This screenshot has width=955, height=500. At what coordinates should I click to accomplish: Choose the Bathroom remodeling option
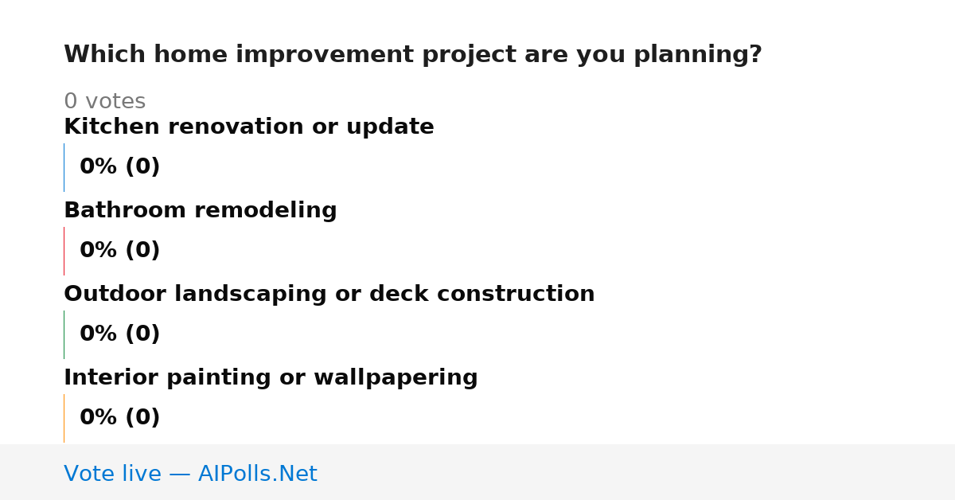pos(201,210)
